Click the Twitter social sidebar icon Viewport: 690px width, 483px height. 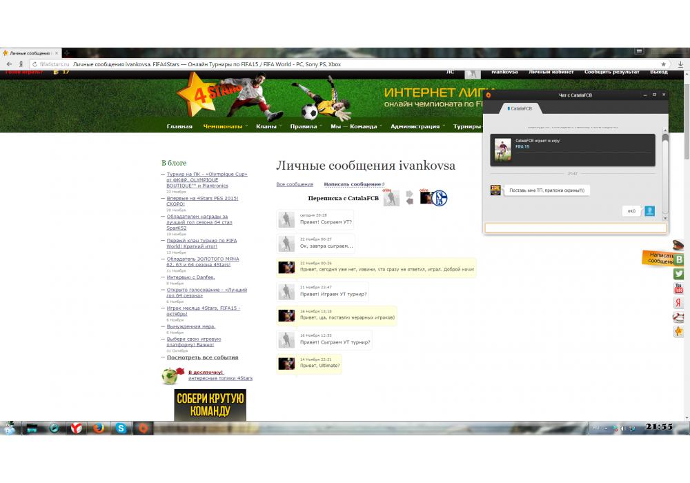pos(679,274)
